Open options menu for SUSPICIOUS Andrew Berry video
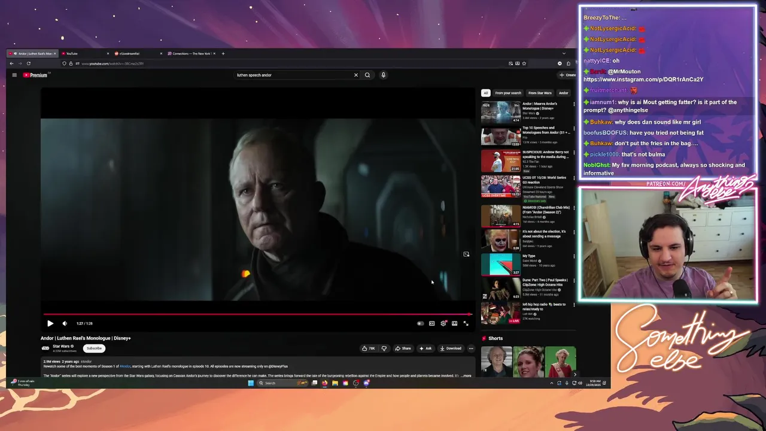 point(574,153)
